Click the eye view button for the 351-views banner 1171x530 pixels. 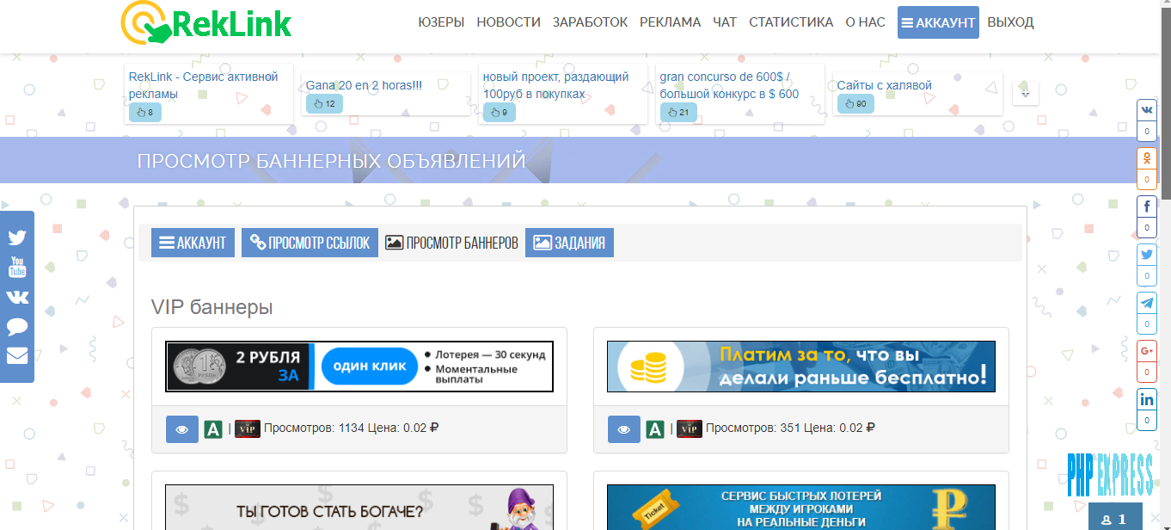pos(623,428)
